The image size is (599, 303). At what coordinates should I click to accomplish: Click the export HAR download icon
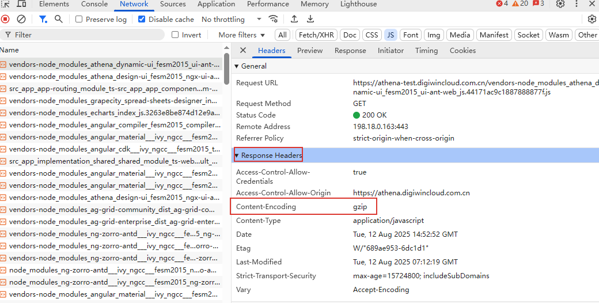click(310, 19)
